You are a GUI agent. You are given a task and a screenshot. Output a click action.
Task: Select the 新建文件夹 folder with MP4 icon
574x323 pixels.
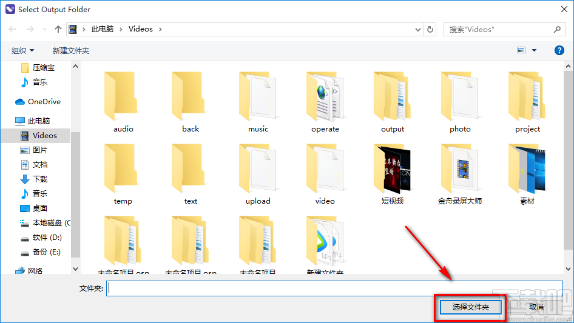point(325,244)
